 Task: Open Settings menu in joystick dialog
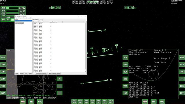(20, 18)
